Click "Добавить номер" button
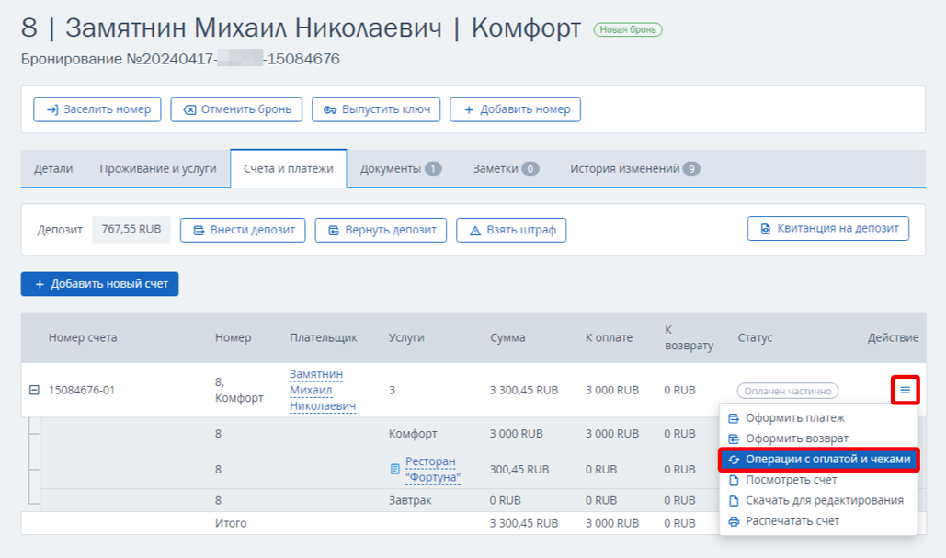This screenshot has width=946, height=558. coord(515,109)
